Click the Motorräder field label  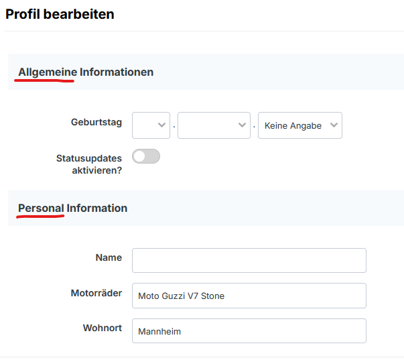click(96, 293)
